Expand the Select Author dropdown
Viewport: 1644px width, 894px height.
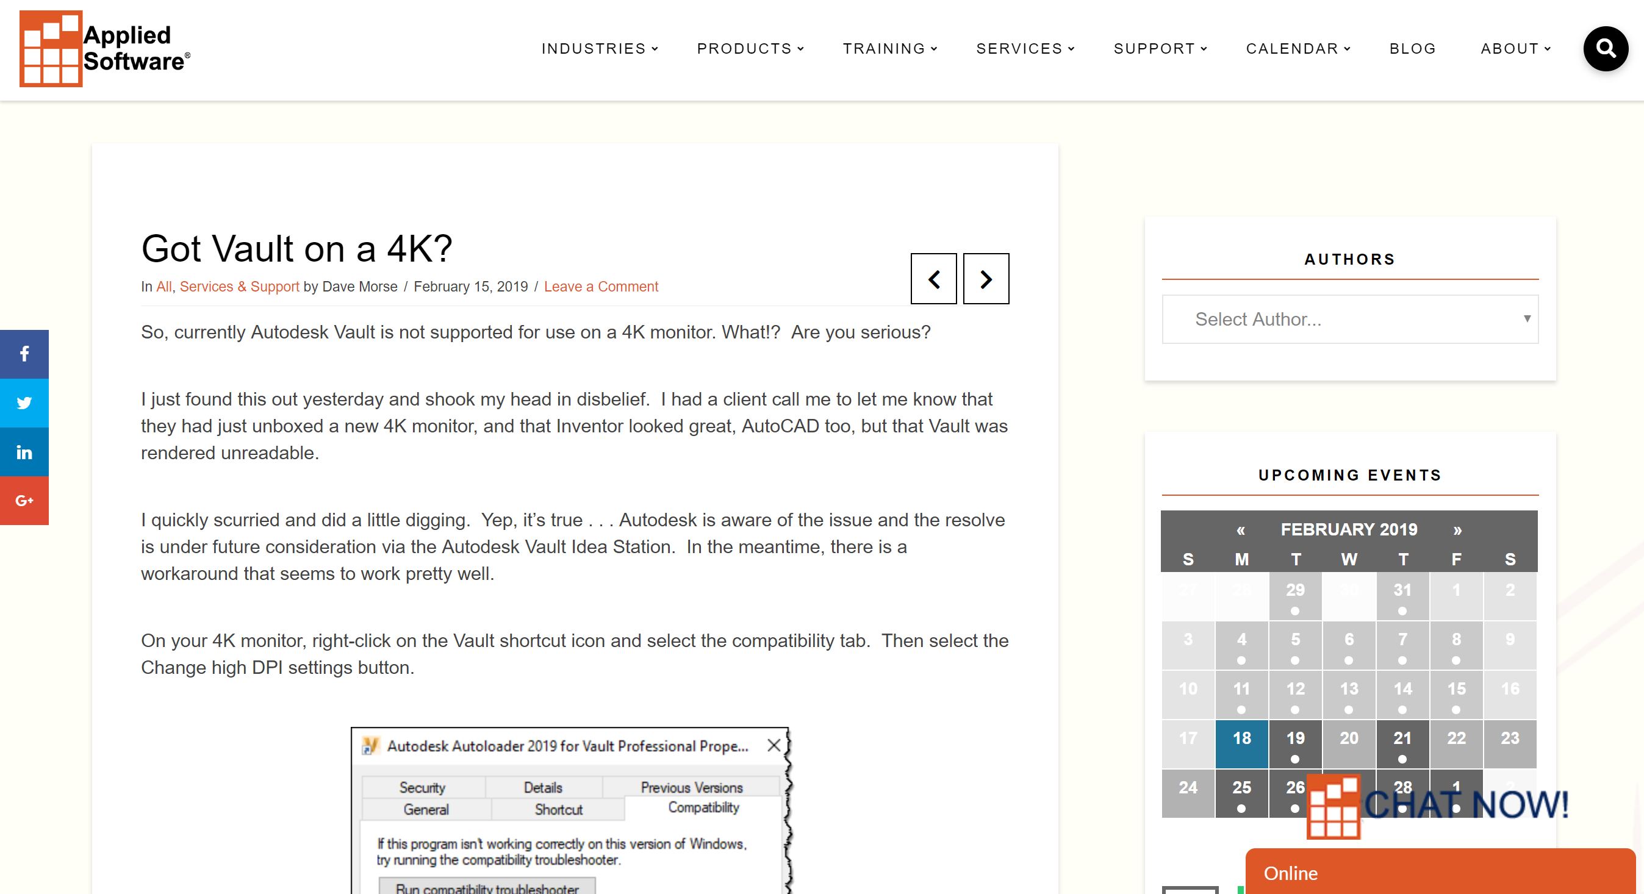point(1350,319)
